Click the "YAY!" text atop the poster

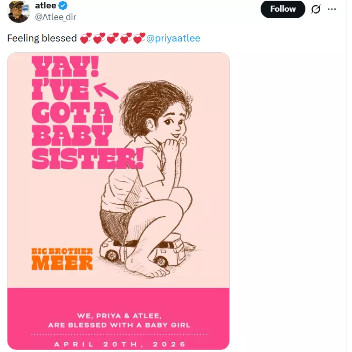coord(65,68)
